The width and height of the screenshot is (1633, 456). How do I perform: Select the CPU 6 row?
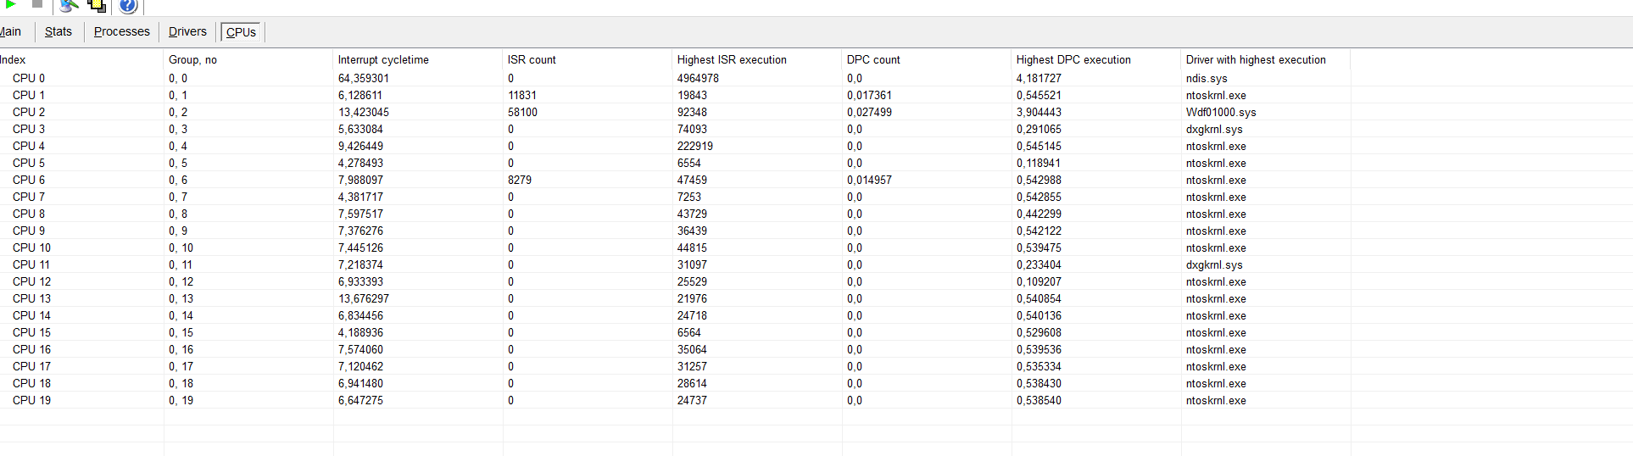pos(675,180)
